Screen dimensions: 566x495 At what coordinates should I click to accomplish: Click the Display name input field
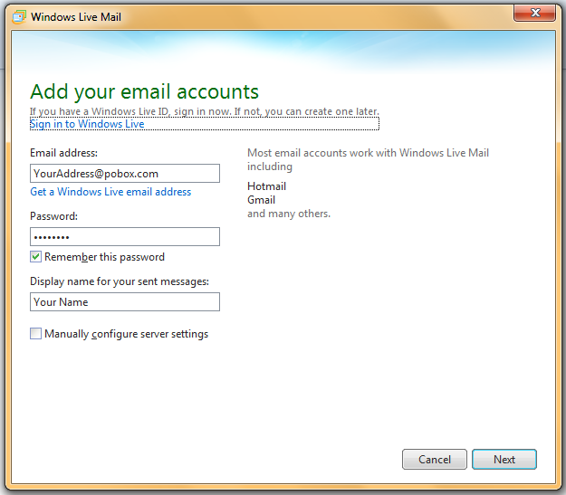(125, 301)
